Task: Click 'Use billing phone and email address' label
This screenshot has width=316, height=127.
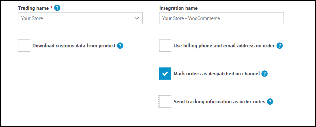Action: point(224,46)
